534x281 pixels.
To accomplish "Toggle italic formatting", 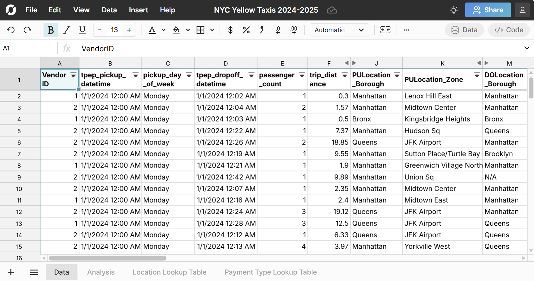I will (67, 30).
